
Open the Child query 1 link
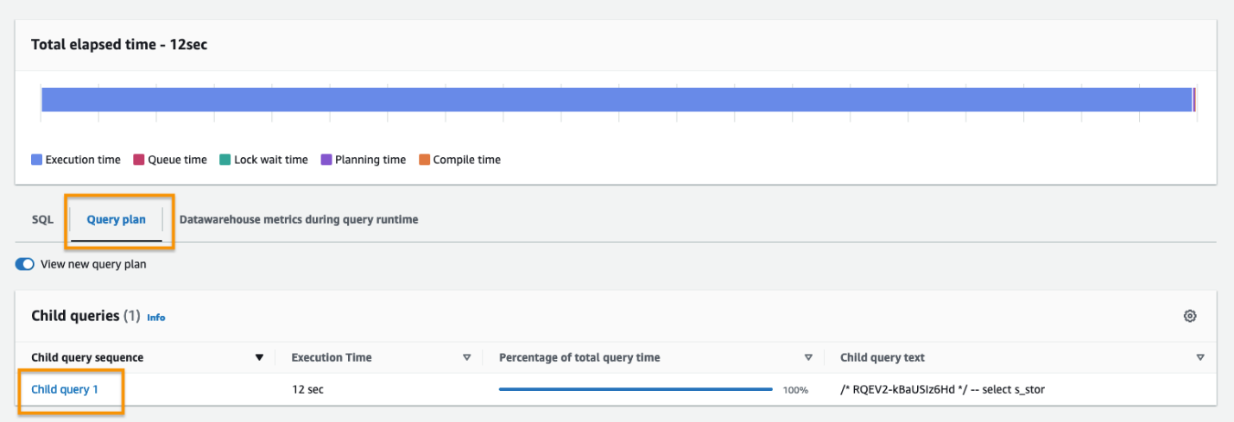coord(65,389)
